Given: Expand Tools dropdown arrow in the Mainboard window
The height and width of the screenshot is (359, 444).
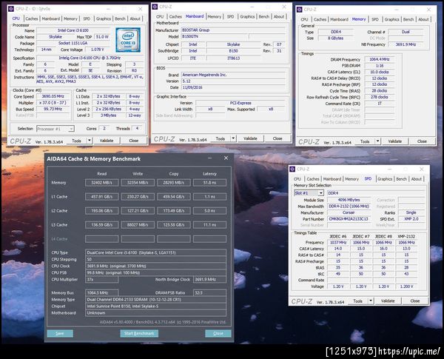Looking at the screenshot, I should [233, 138].
